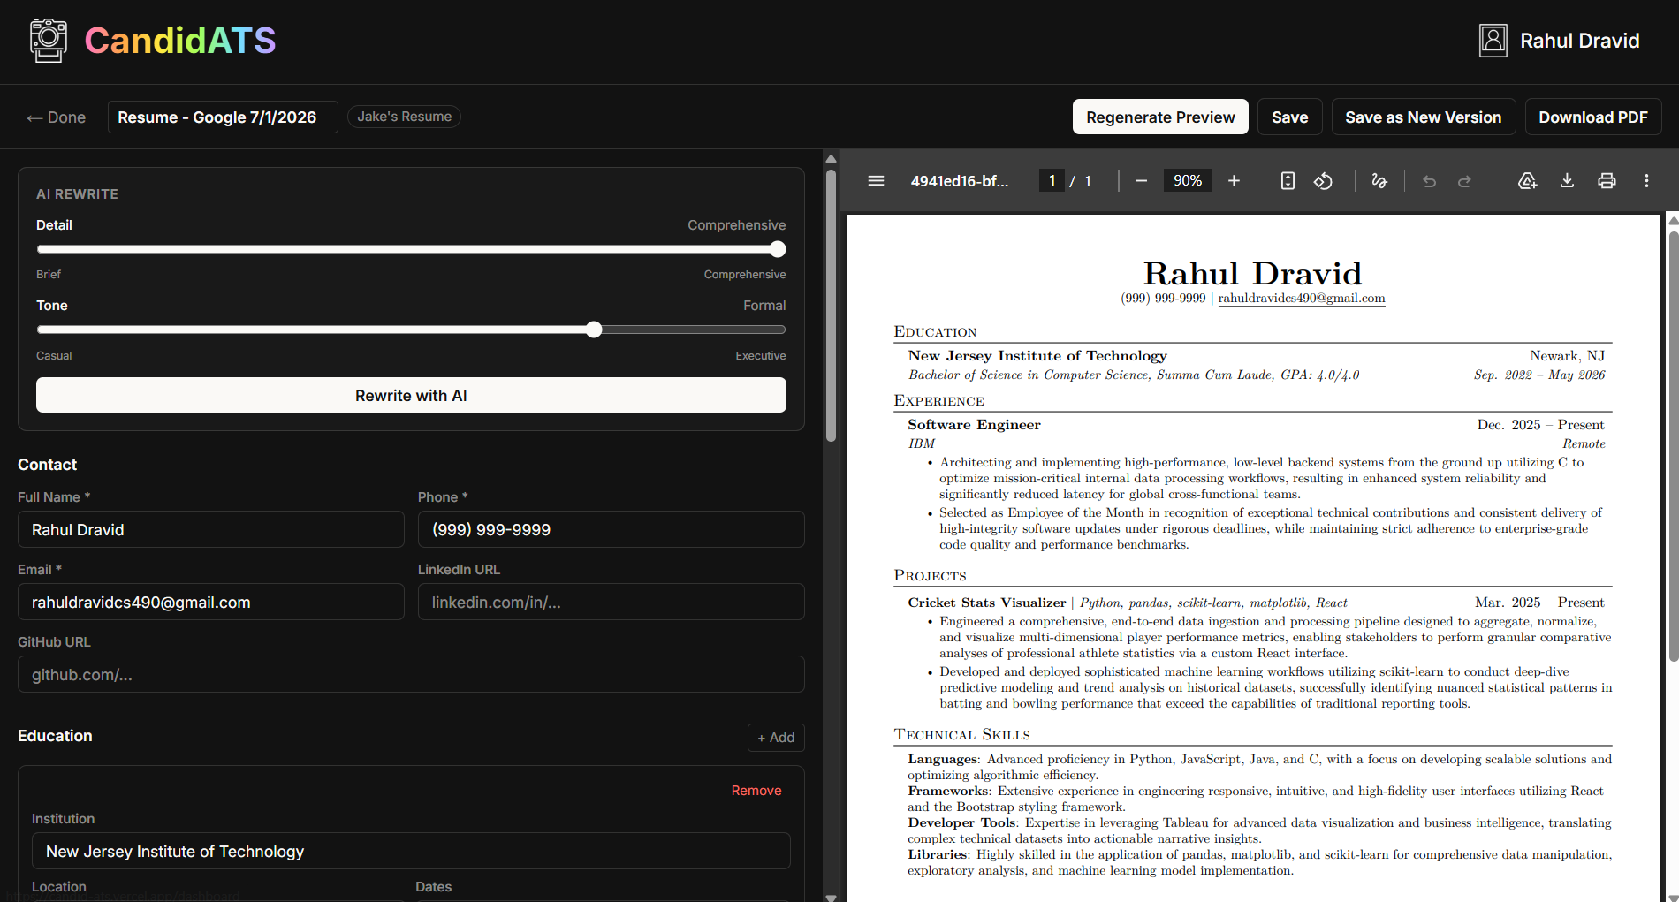Click Regenerate Preview button
Viewport: 1679px width, 902px height.
[x=1160, y=117]
